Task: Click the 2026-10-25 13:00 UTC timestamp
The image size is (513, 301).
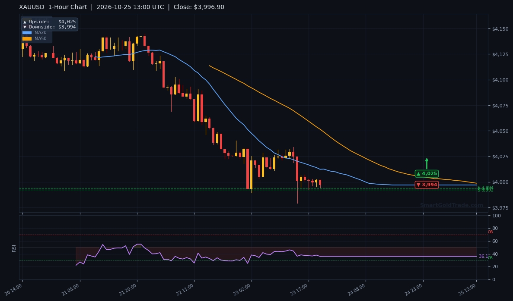Action: [130, 7]
